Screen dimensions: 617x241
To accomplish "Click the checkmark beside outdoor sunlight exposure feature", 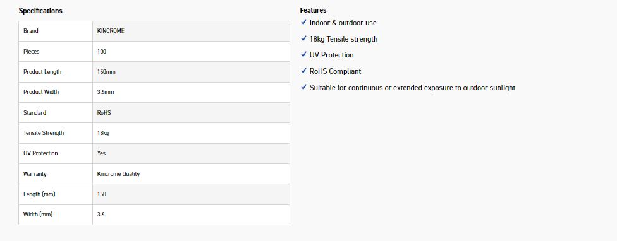I will (303, 87).
